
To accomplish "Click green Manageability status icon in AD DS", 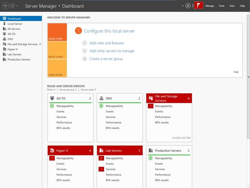I will 52,106.
